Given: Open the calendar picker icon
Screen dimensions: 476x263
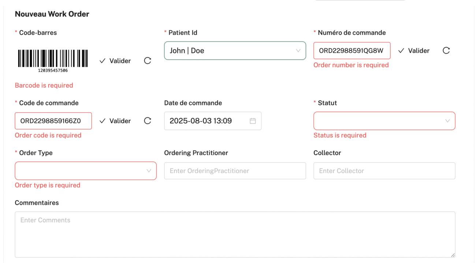Looking at the screenshot, I should [253, 121].
